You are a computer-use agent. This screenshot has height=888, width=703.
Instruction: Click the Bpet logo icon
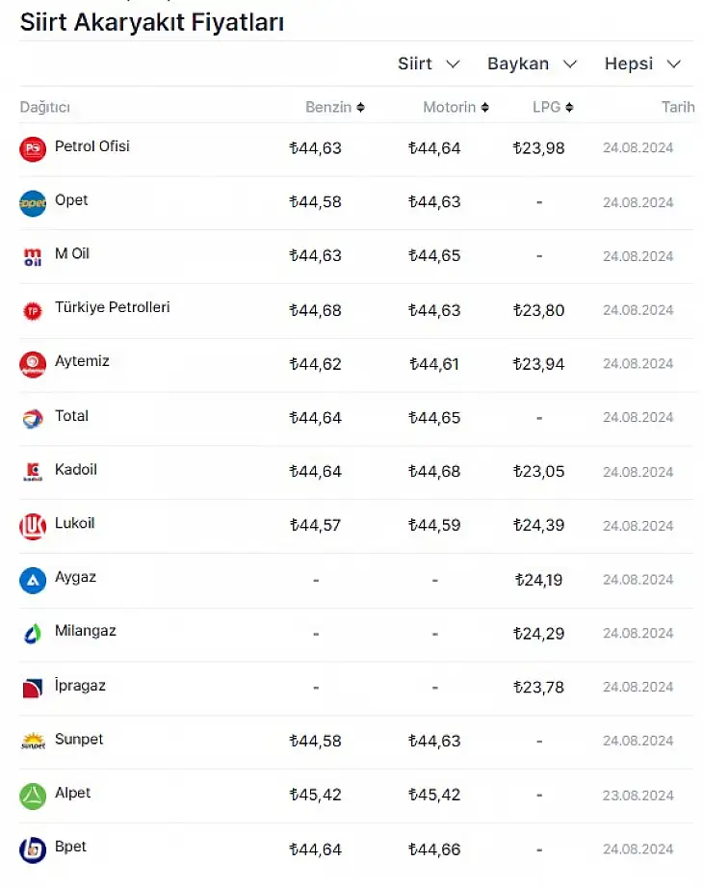pyautogui.click(x=33, y=850)
